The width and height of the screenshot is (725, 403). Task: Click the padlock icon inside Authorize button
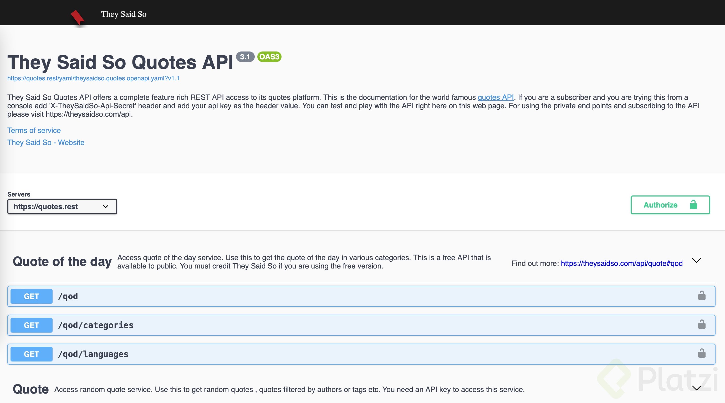coord(694,205)
